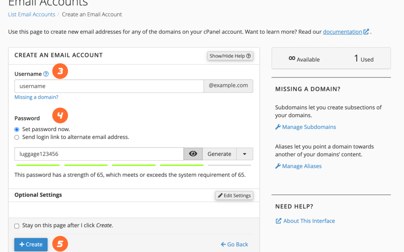
Task: Open Manage Aliases
Action: pyautogui.click(x=299, y=166)
